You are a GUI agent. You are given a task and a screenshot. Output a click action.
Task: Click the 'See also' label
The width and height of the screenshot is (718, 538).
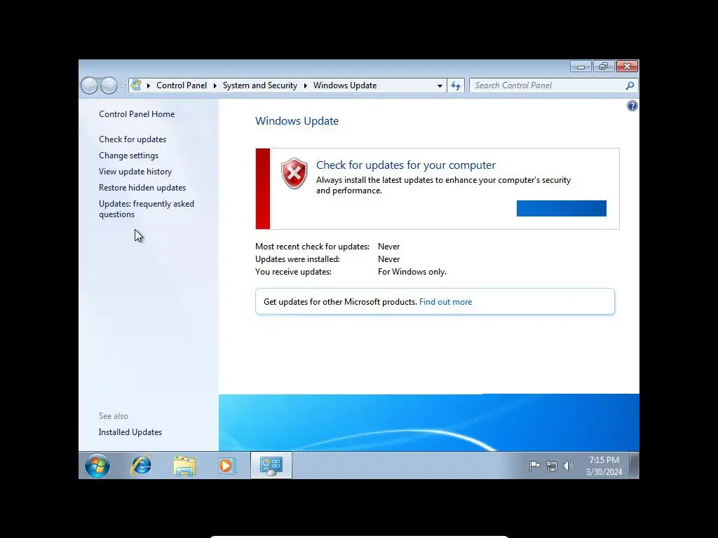point(114,416)
